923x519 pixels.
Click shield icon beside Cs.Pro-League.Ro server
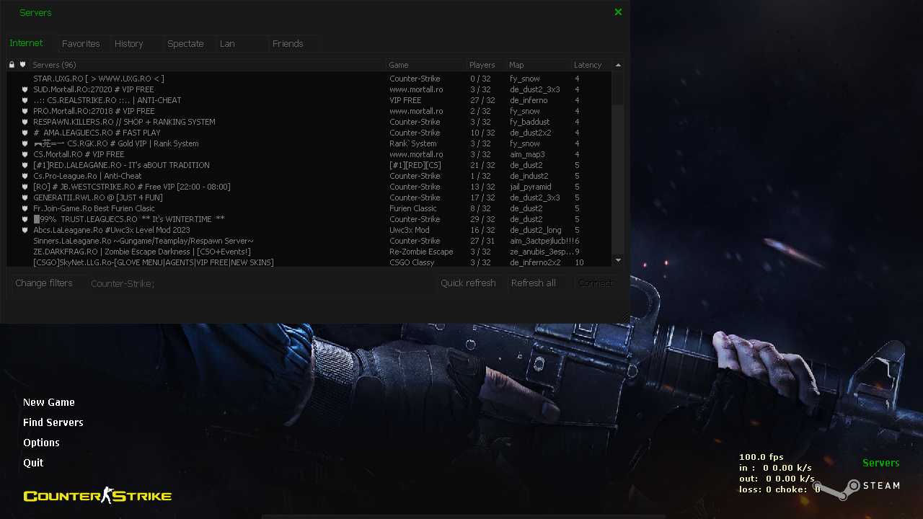[x=25, y=176]
